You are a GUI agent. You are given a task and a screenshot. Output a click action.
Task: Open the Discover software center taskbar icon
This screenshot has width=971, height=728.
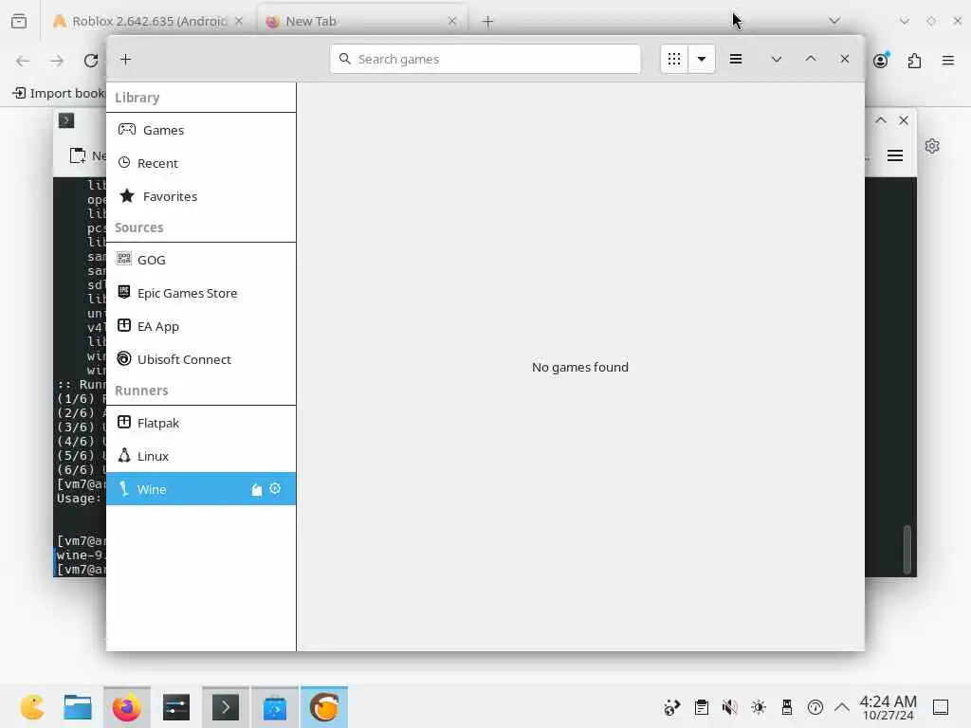tap(275, 707)
